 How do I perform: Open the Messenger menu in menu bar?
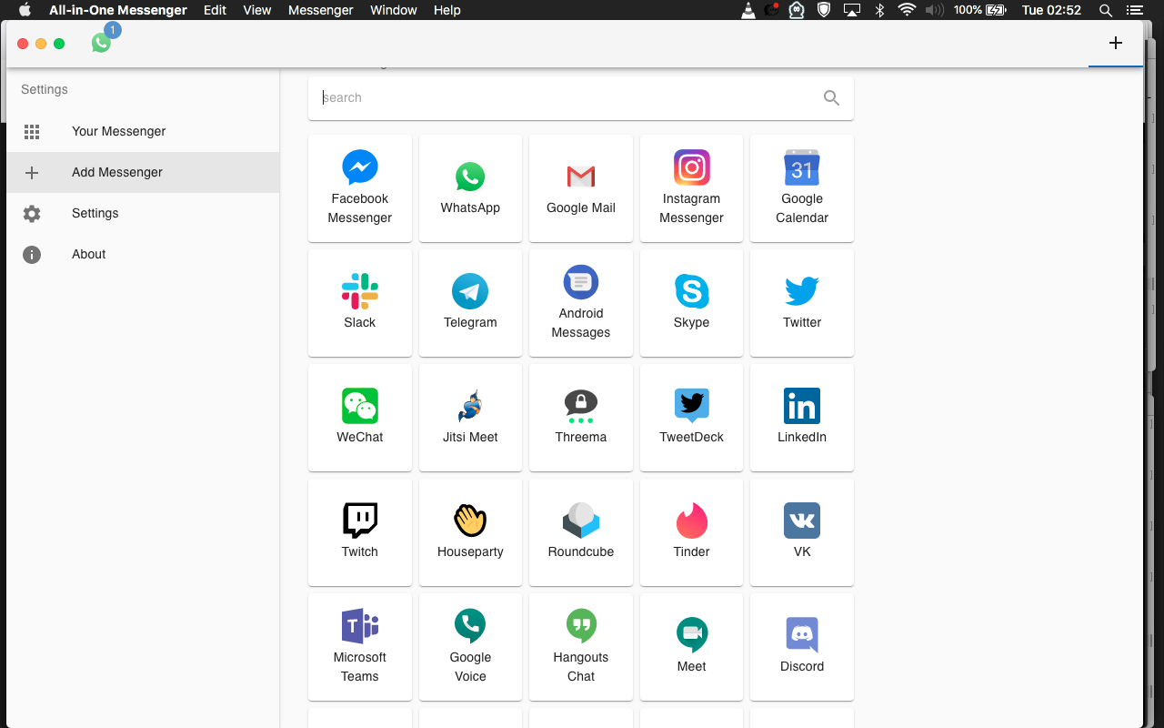coord(320,10)
